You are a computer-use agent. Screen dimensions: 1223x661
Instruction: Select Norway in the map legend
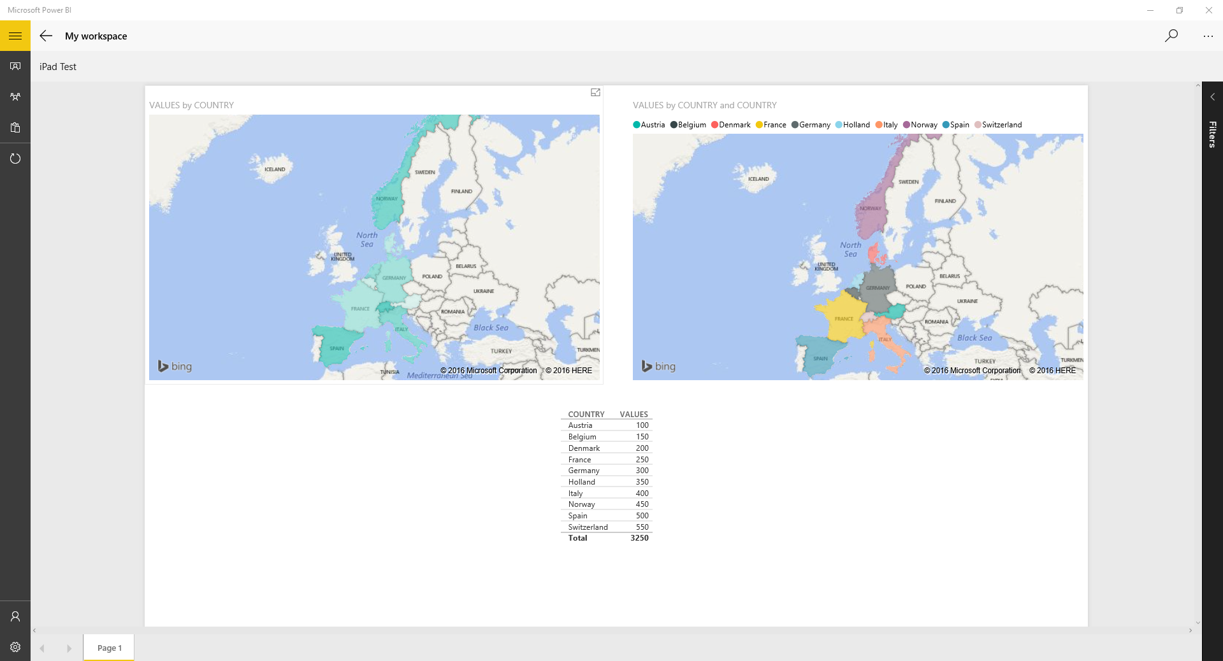click(920, 125)
